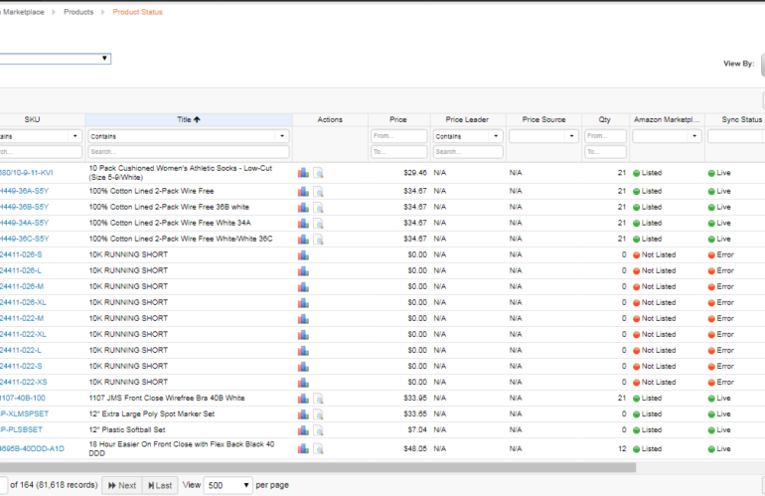The height and width of the screenshot is (496, 765).
Task: Jump to the Last page
Action: pyautogui.click(x=161, y=485)
